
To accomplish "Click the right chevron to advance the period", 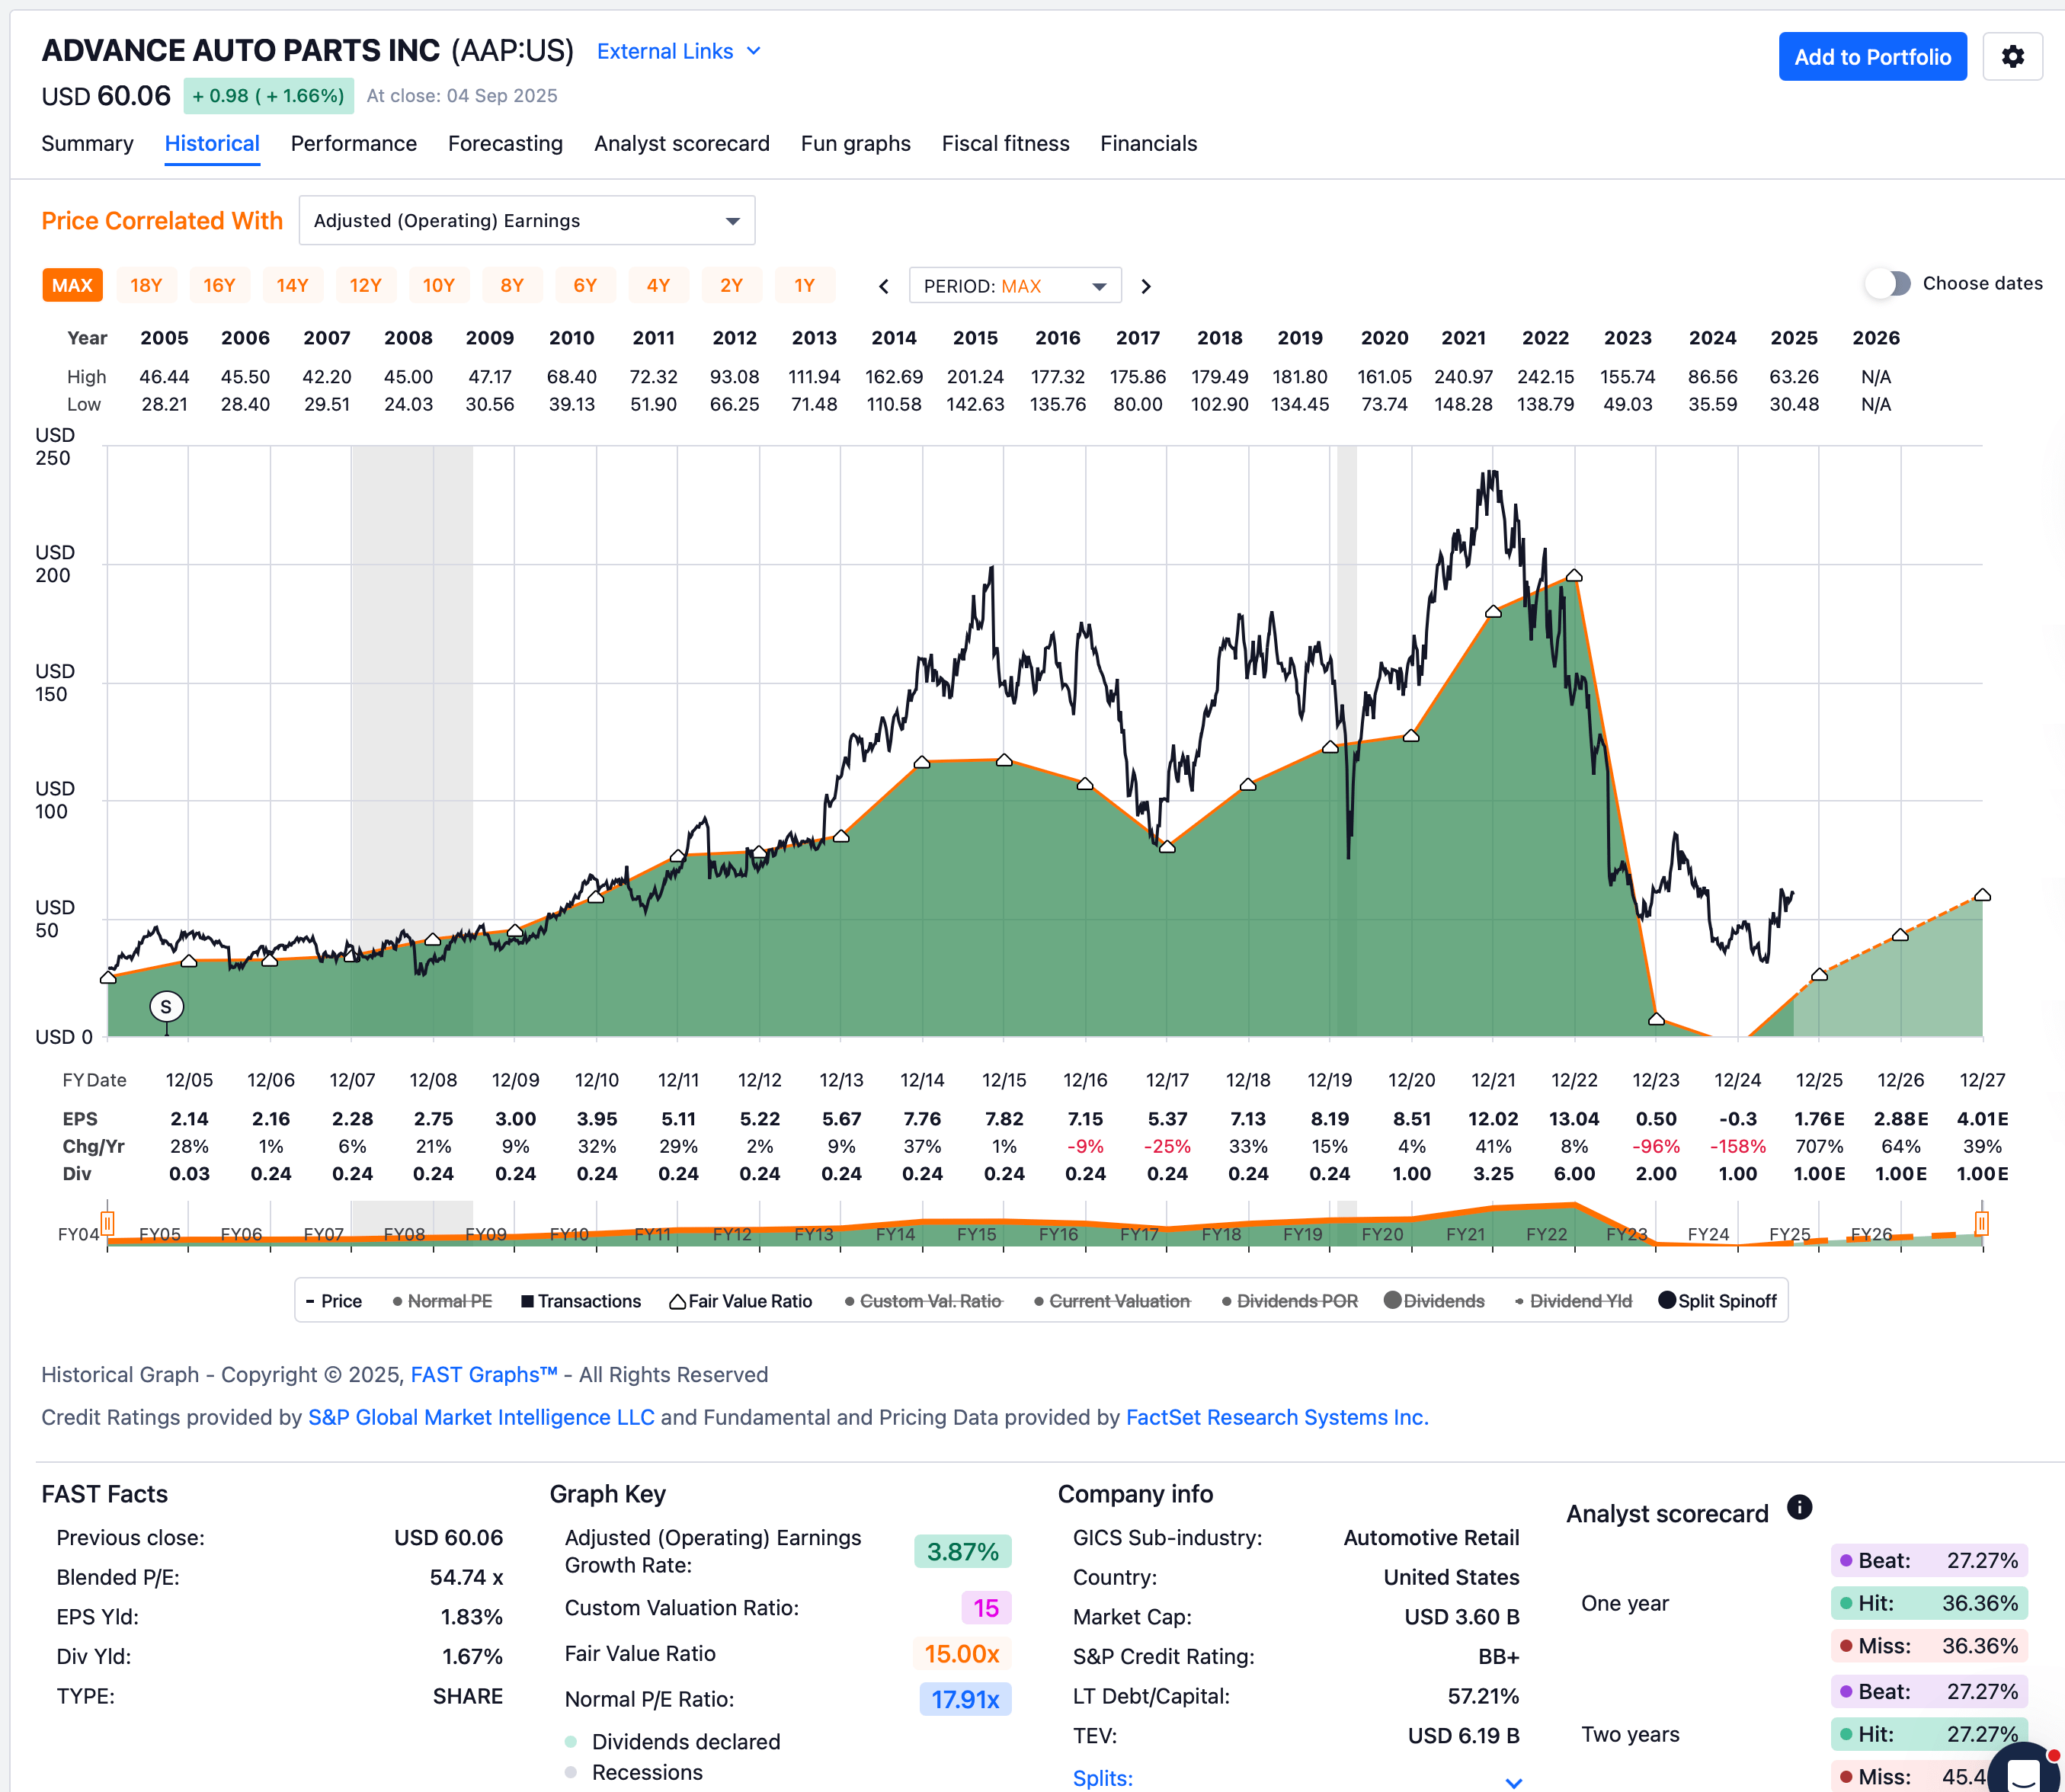I will point(1146,286).
